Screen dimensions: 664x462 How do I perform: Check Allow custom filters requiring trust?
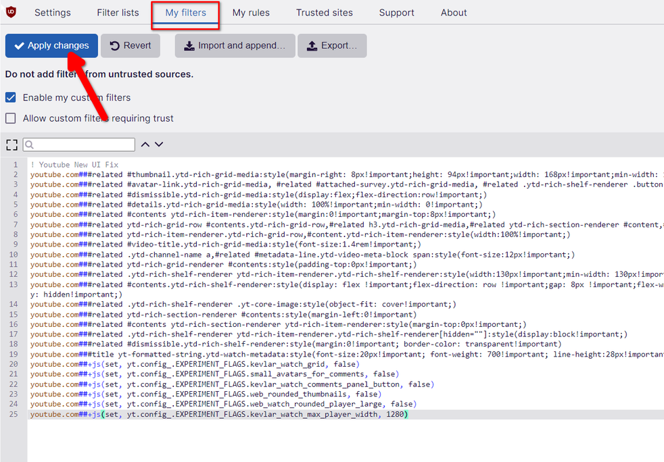click(11, 118)
